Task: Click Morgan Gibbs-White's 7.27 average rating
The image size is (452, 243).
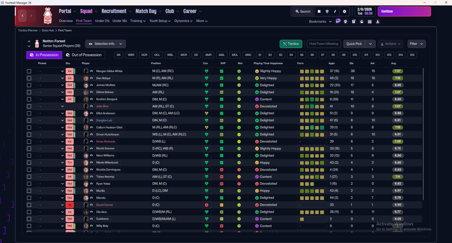Action: tap(398, 71)
